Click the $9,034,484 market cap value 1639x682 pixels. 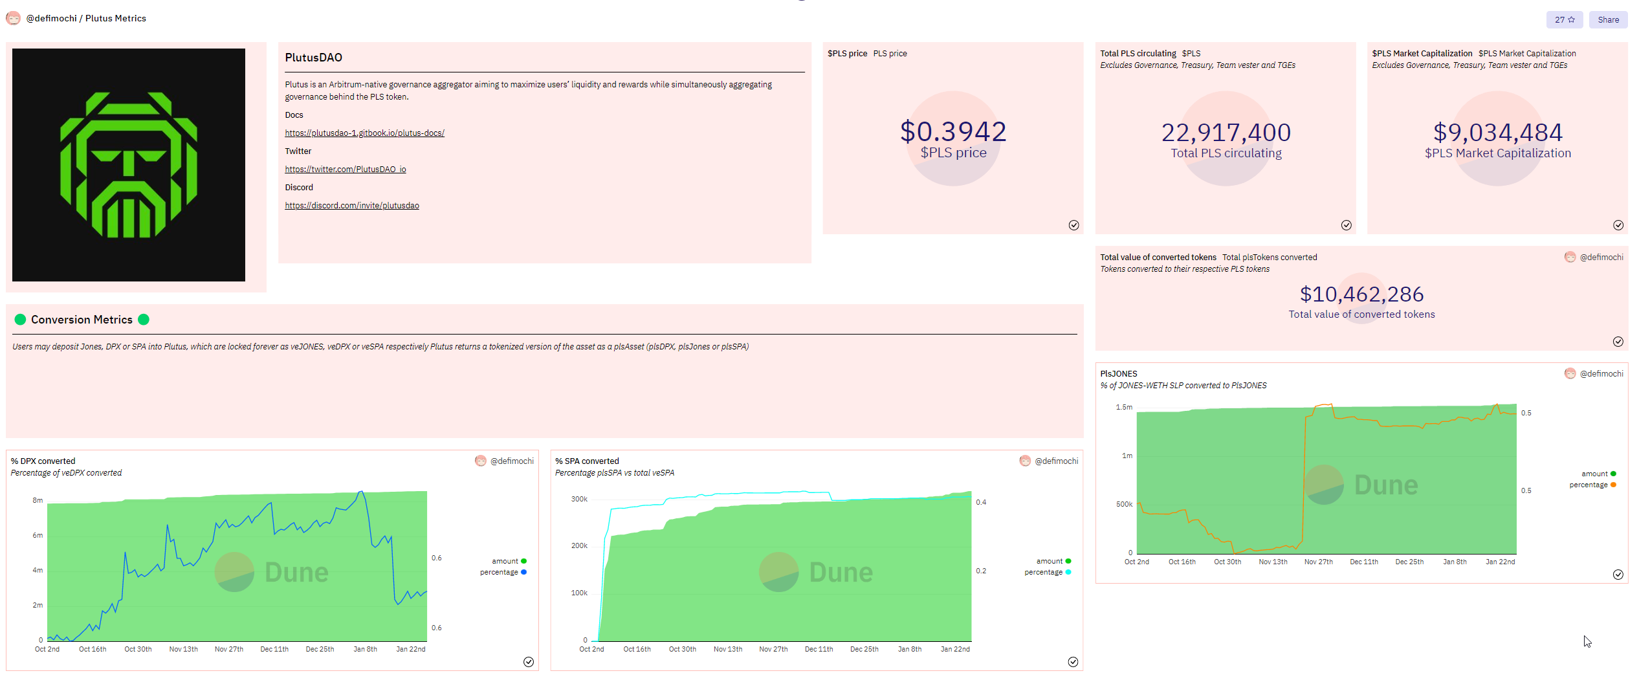coord(1497,133)
